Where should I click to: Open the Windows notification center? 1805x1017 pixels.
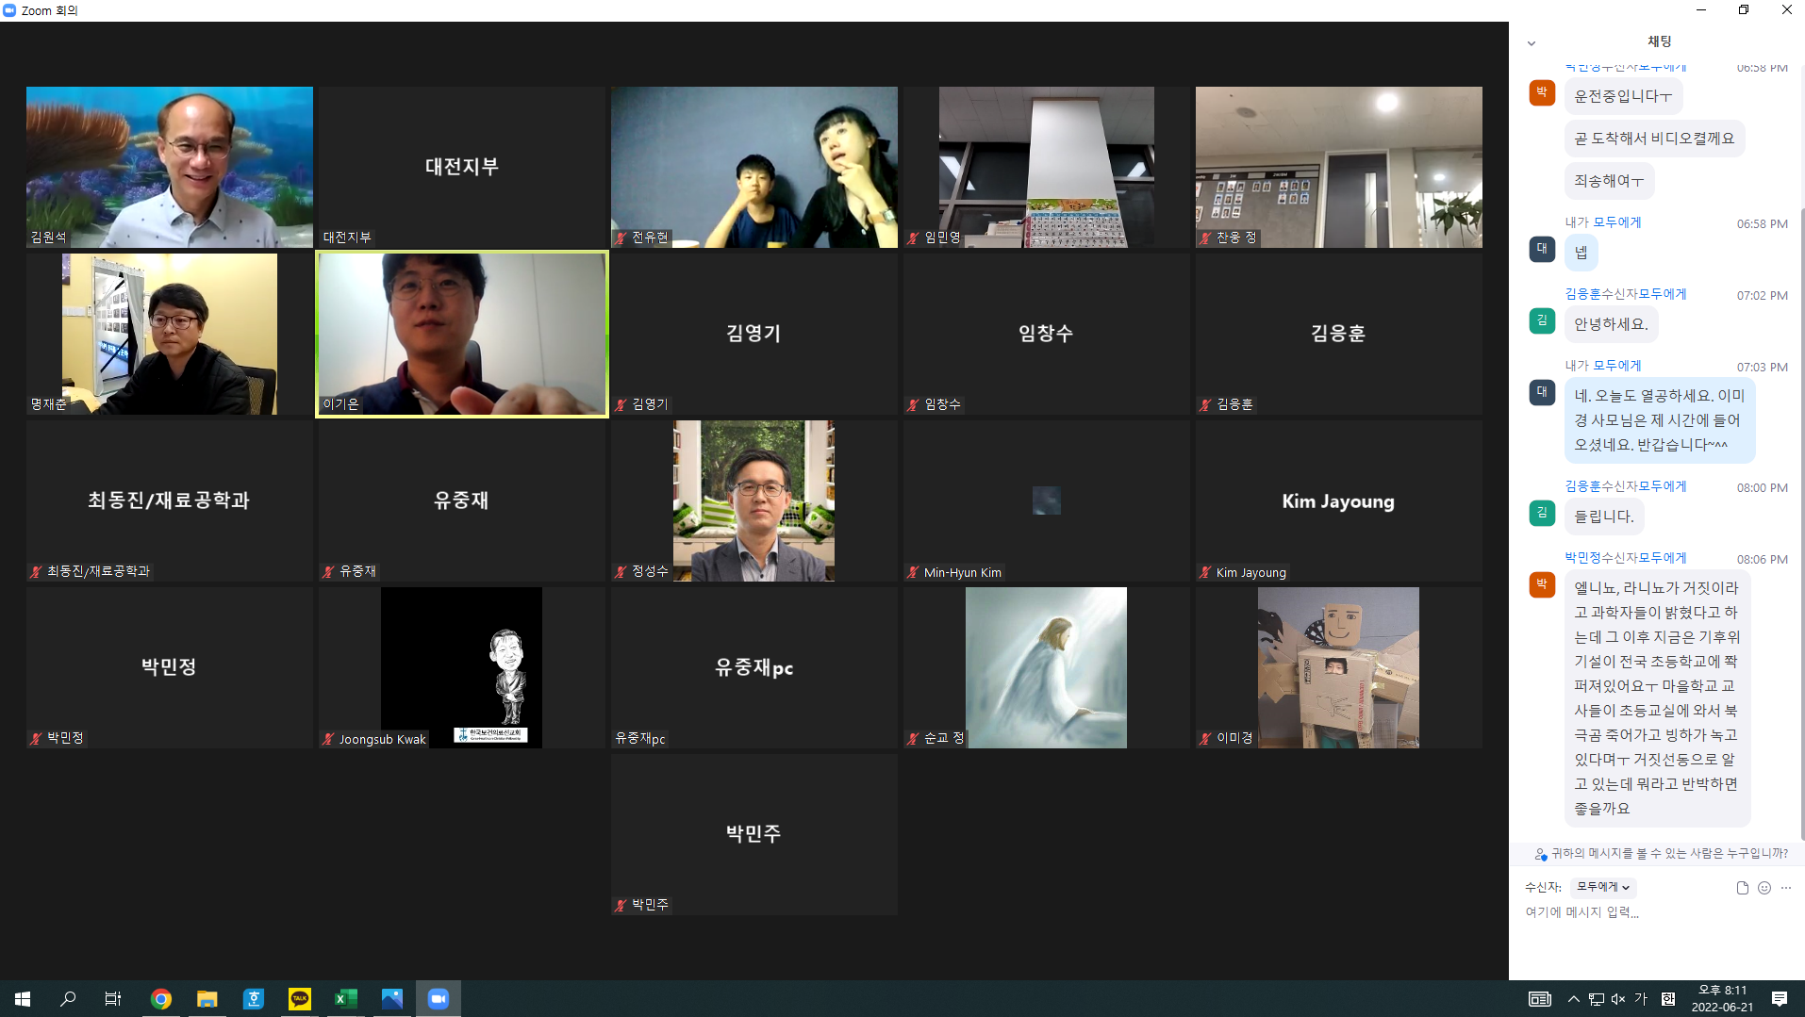(x=1780, y=999)
